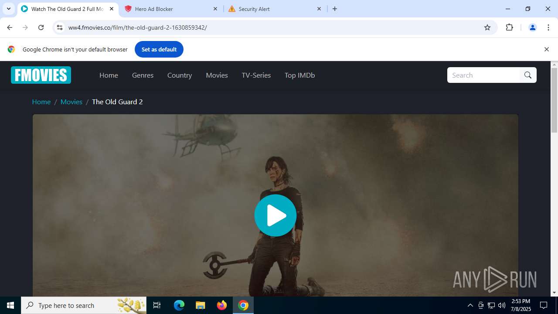
Task: Launch Firefox from taskbar
Action: click(x=222, y=305)
